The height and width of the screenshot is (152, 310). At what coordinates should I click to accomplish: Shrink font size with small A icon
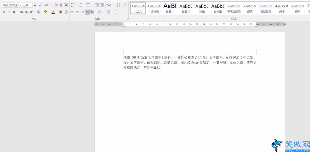pyautogui.click(x=40, y=5)
